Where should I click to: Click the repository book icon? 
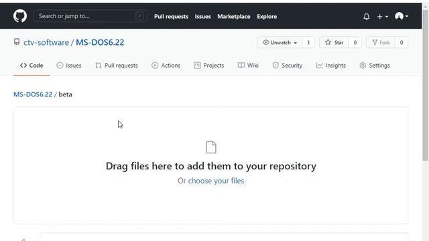tap(17, 42)
